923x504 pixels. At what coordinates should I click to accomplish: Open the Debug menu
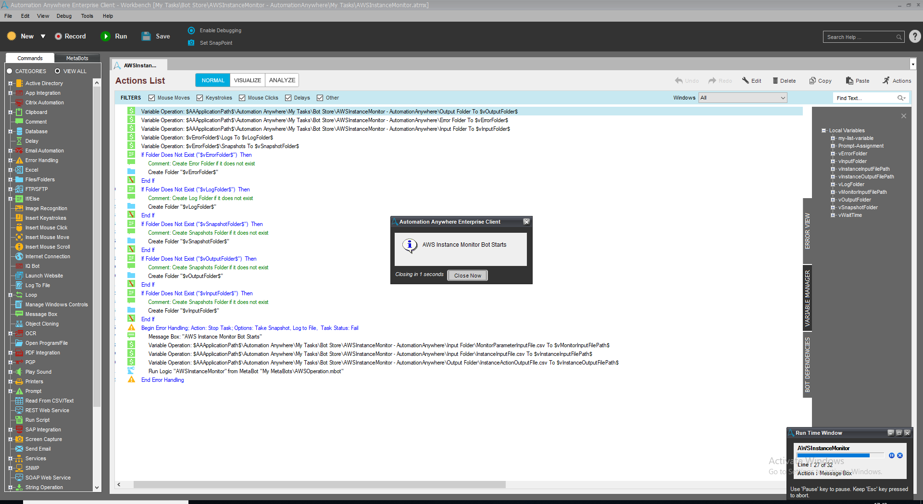64,16
